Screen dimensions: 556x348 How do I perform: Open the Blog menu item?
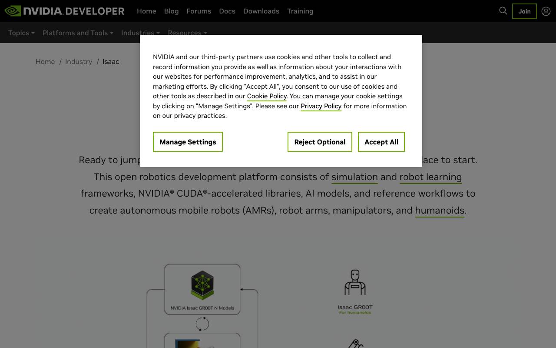point(171,11)
